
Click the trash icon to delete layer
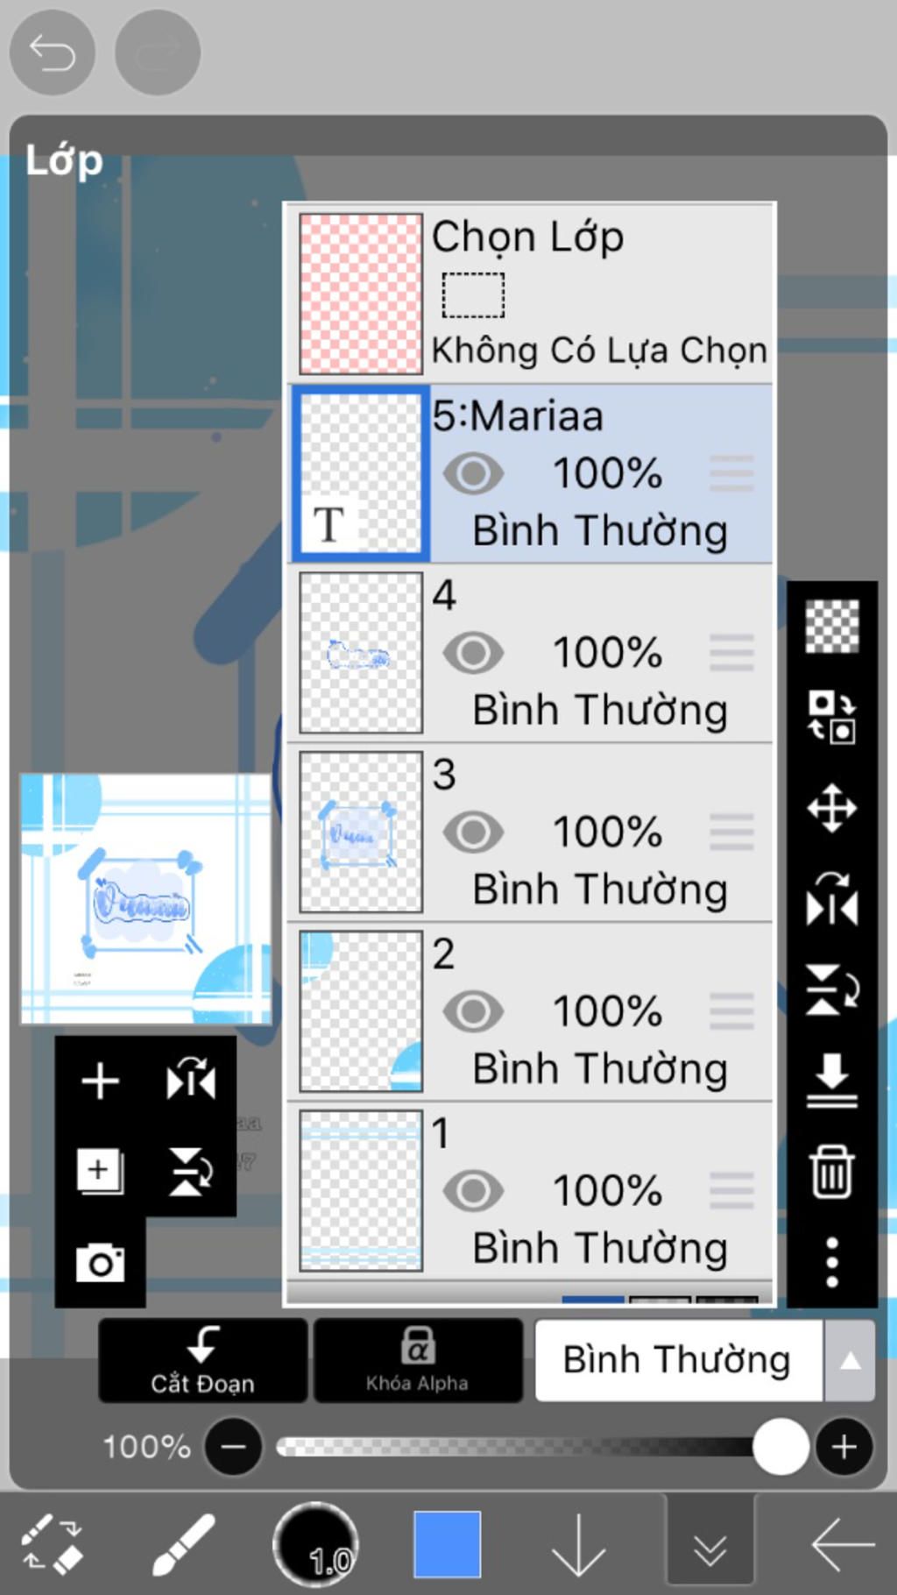831,1171
